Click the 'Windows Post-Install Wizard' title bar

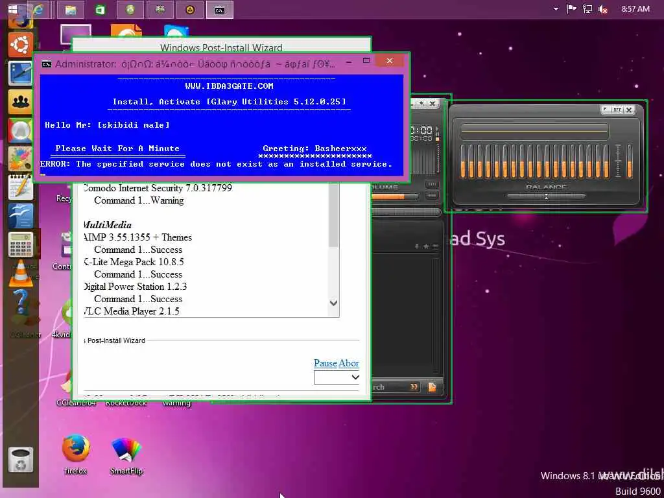click(x=222, y=47)
